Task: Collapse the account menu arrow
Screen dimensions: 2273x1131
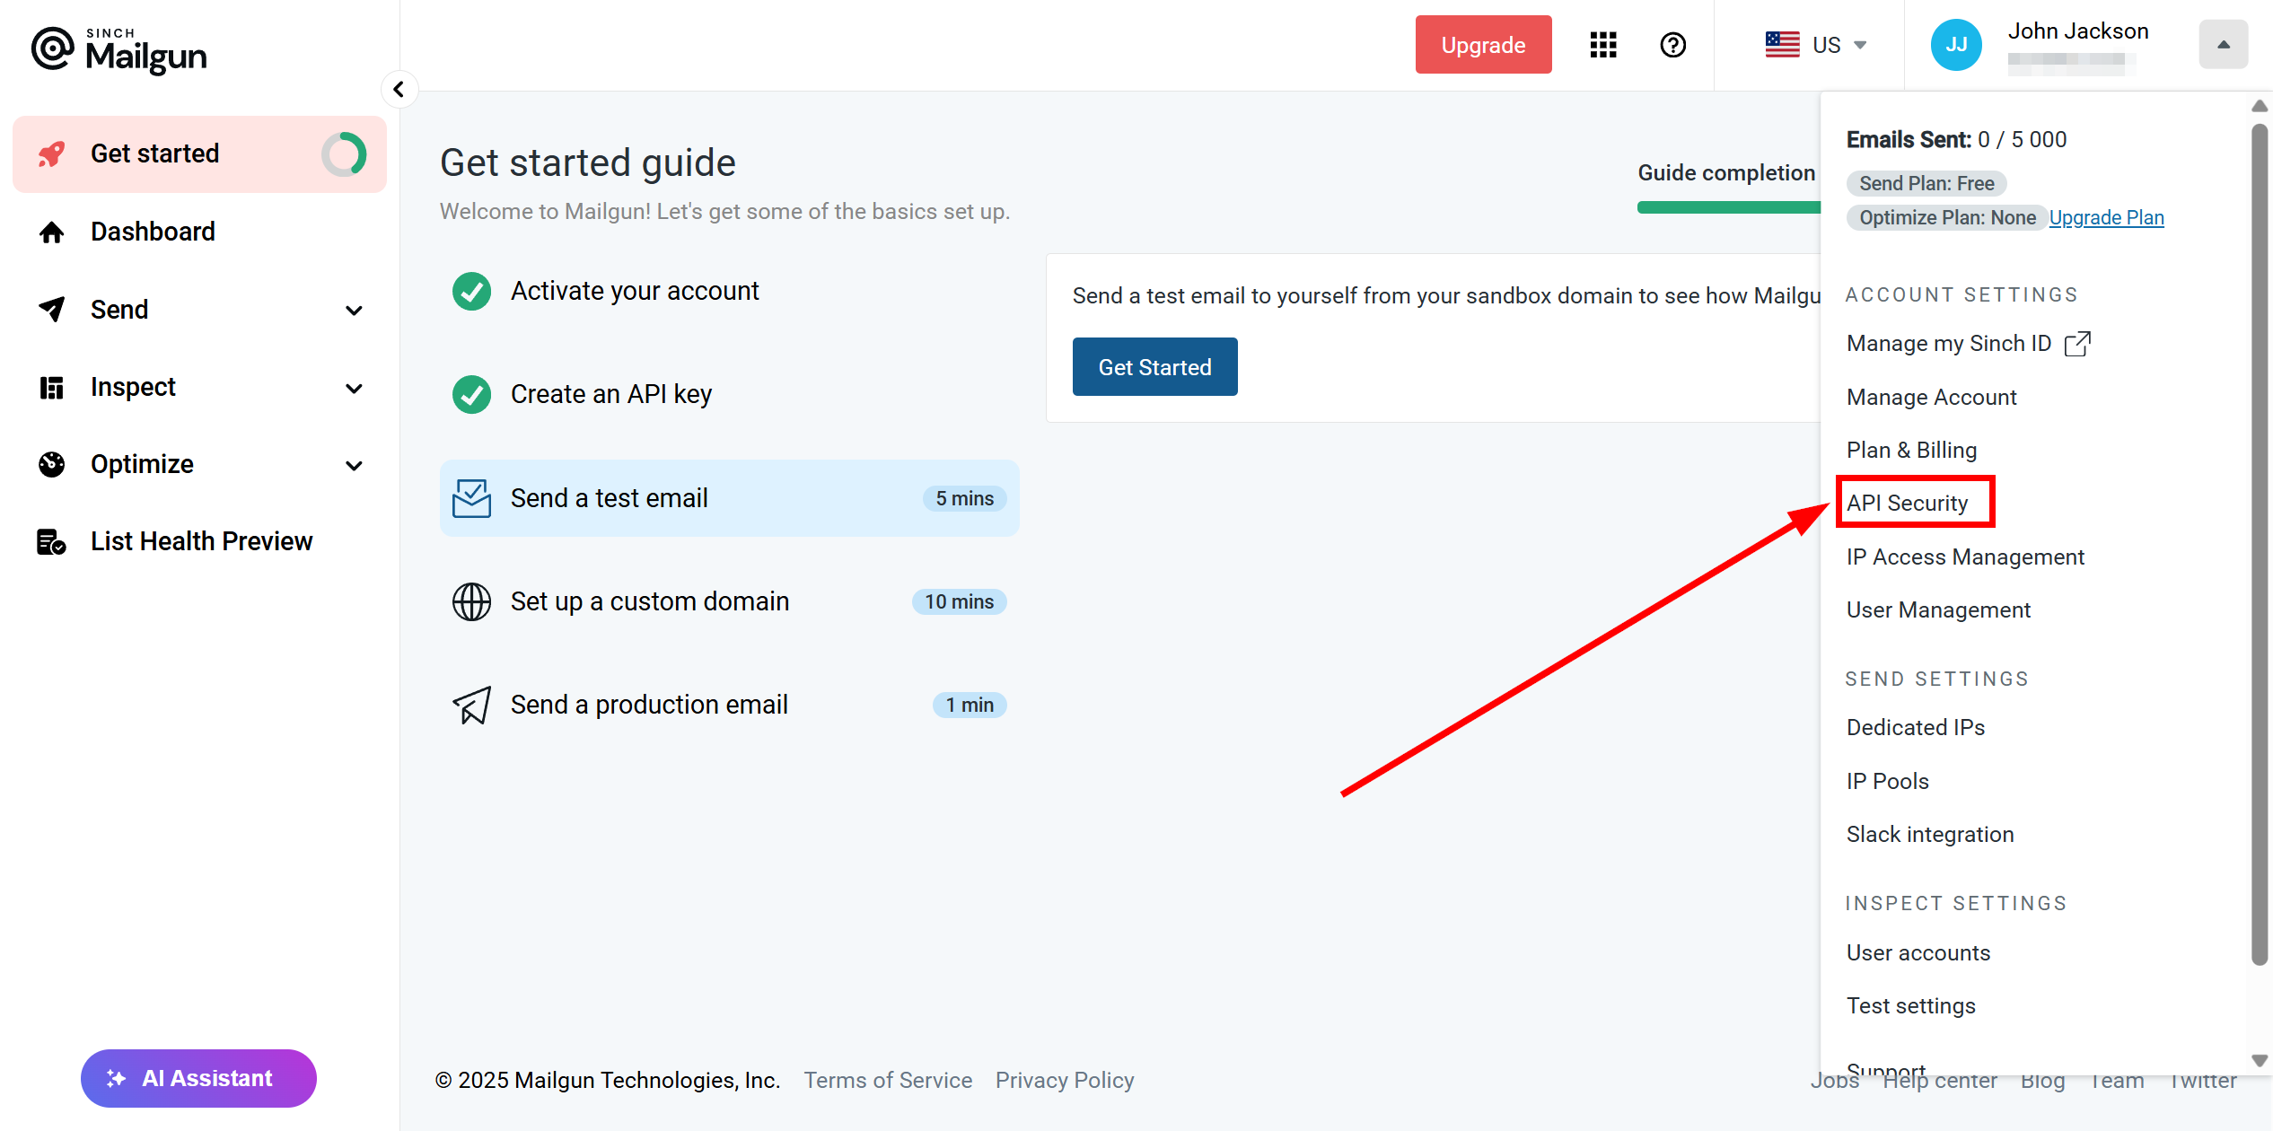Action: pyautogui.click(x=2224, y=45)
